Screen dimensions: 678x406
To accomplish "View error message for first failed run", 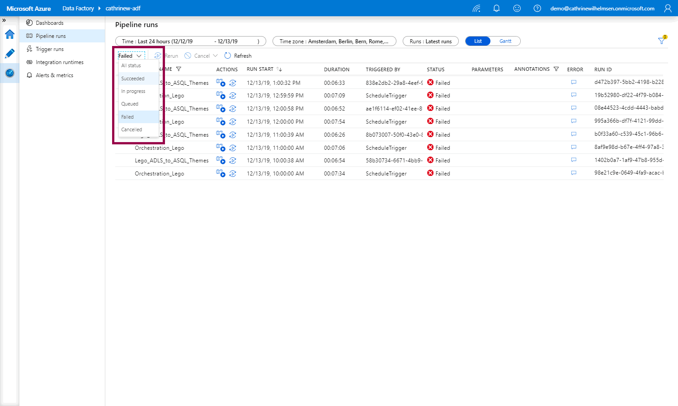I will point(574,83).
